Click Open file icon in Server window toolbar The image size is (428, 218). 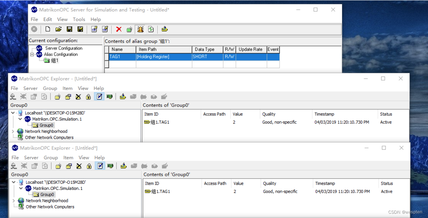tap(58, 29)
